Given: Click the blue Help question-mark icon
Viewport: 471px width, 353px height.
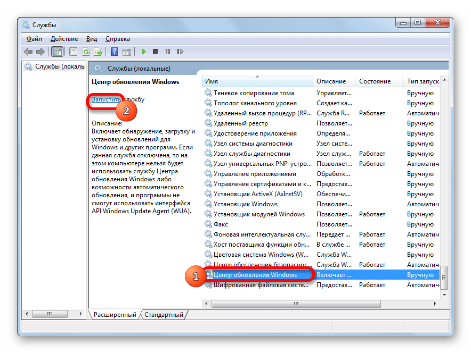Looking at the screenshot, I should coord(114,52).
